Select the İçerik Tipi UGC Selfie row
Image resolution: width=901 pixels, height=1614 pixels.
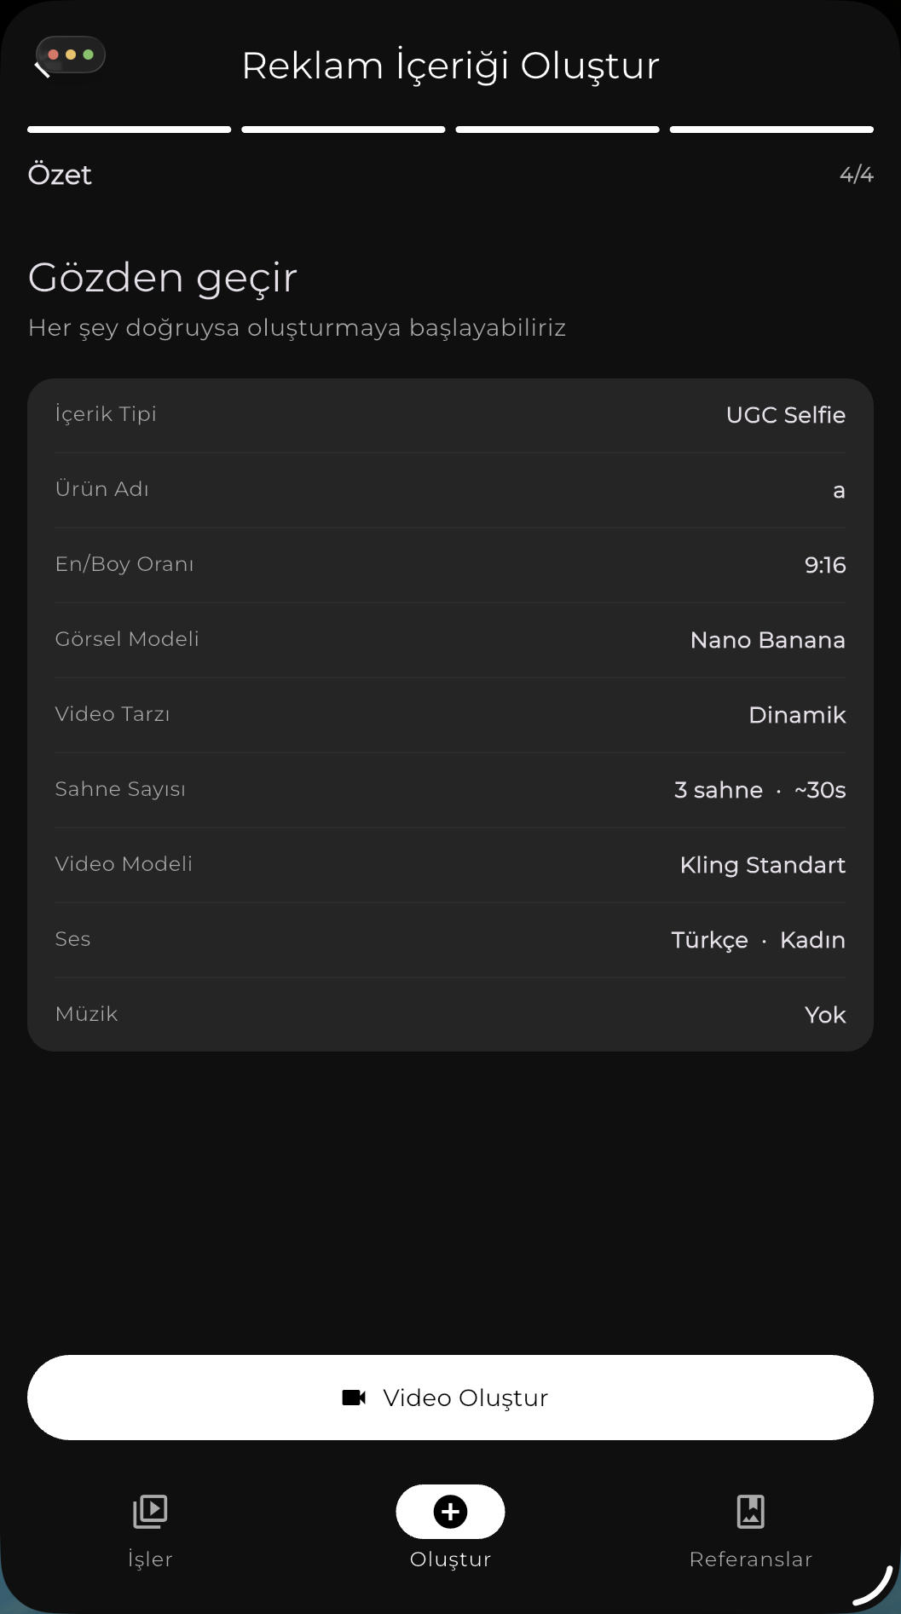click(450, 415)
